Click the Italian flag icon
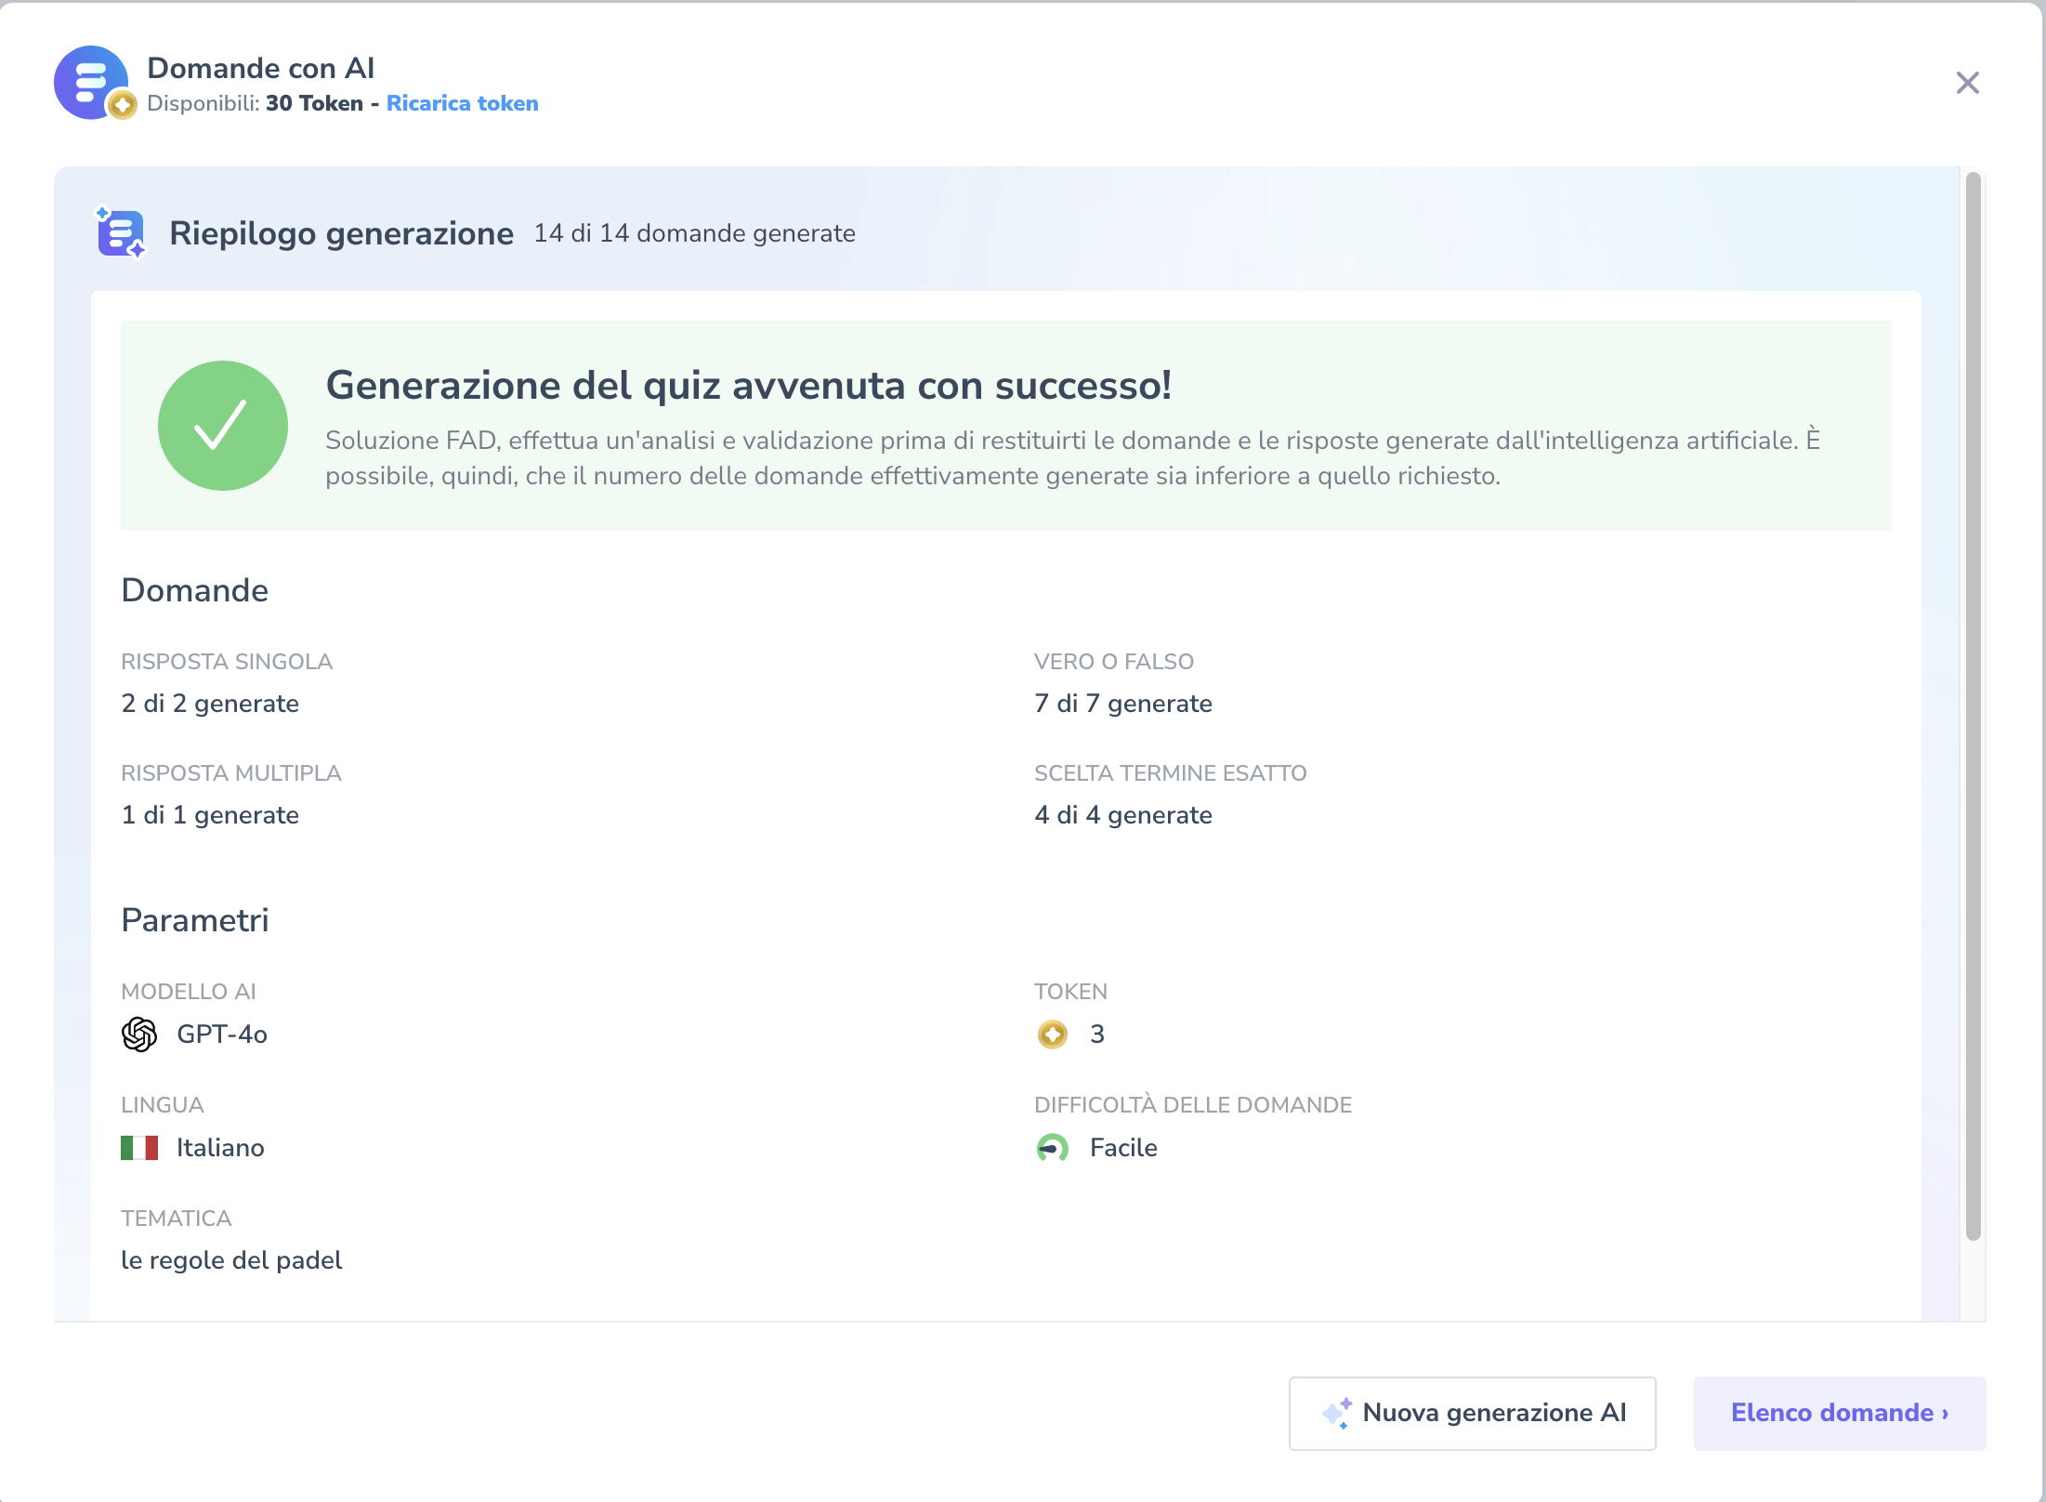Image resolution: width=2046 pixels, height=1502 pixels. [139, 1148]
